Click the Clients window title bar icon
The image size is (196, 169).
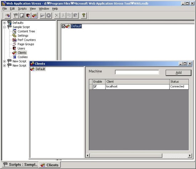tap(32, 63)
